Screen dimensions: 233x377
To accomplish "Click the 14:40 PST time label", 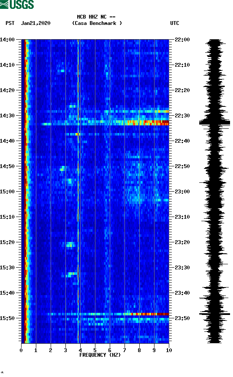I will (7, 141).
